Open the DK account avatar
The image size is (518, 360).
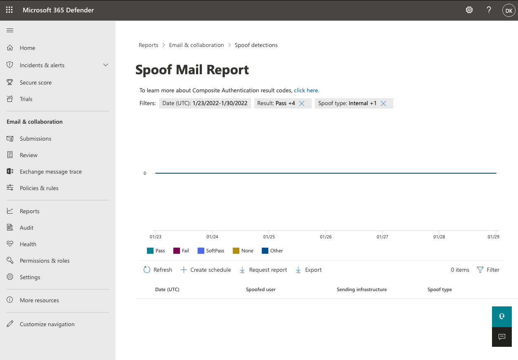(508, 10)
